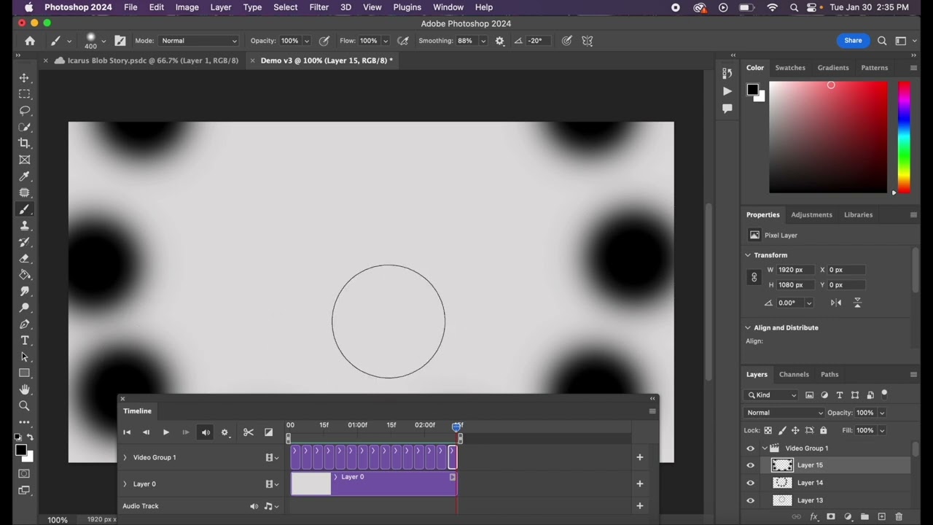Open brush settings panel icon
Viewport: 933px width, 525px height.
[120, 41]
